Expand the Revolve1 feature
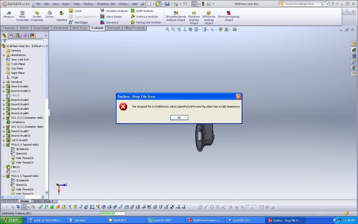 4,82
